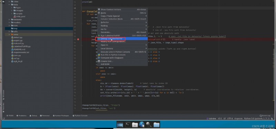The height and width of the screenshot is (129, 276).
Task: Click the Compare with Clipboard icon
Action: pyautogui.click(x=99, y=58)
